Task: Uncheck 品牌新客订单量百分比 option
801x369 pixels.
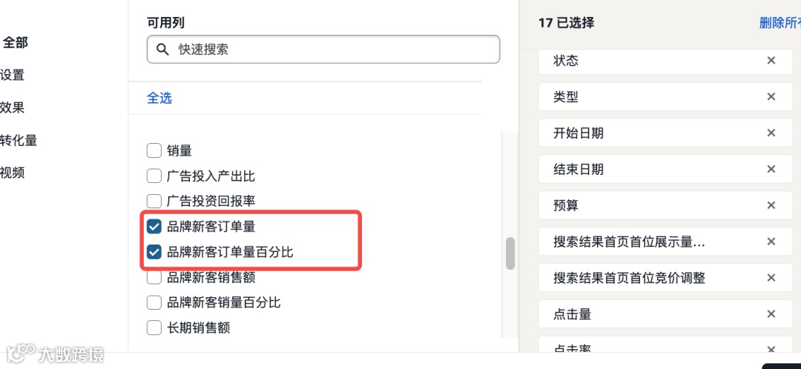Action: tap(154, 252)
